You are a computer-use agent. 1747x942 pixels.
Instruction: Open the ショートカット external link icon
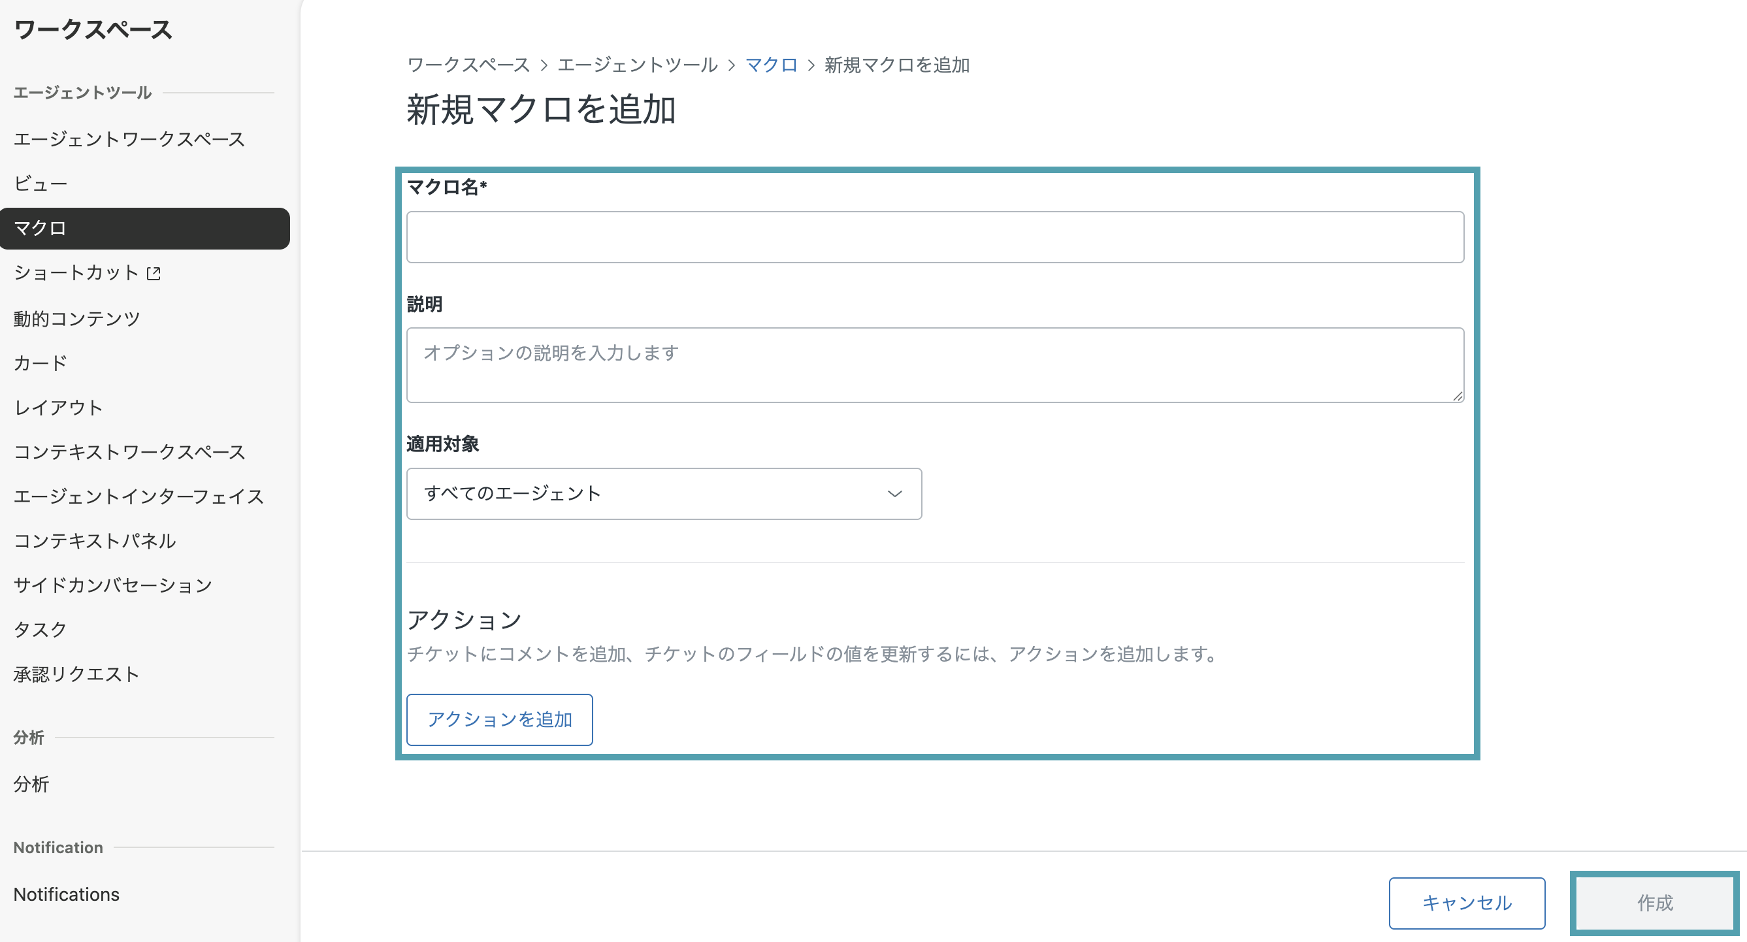tap(154, 273)
